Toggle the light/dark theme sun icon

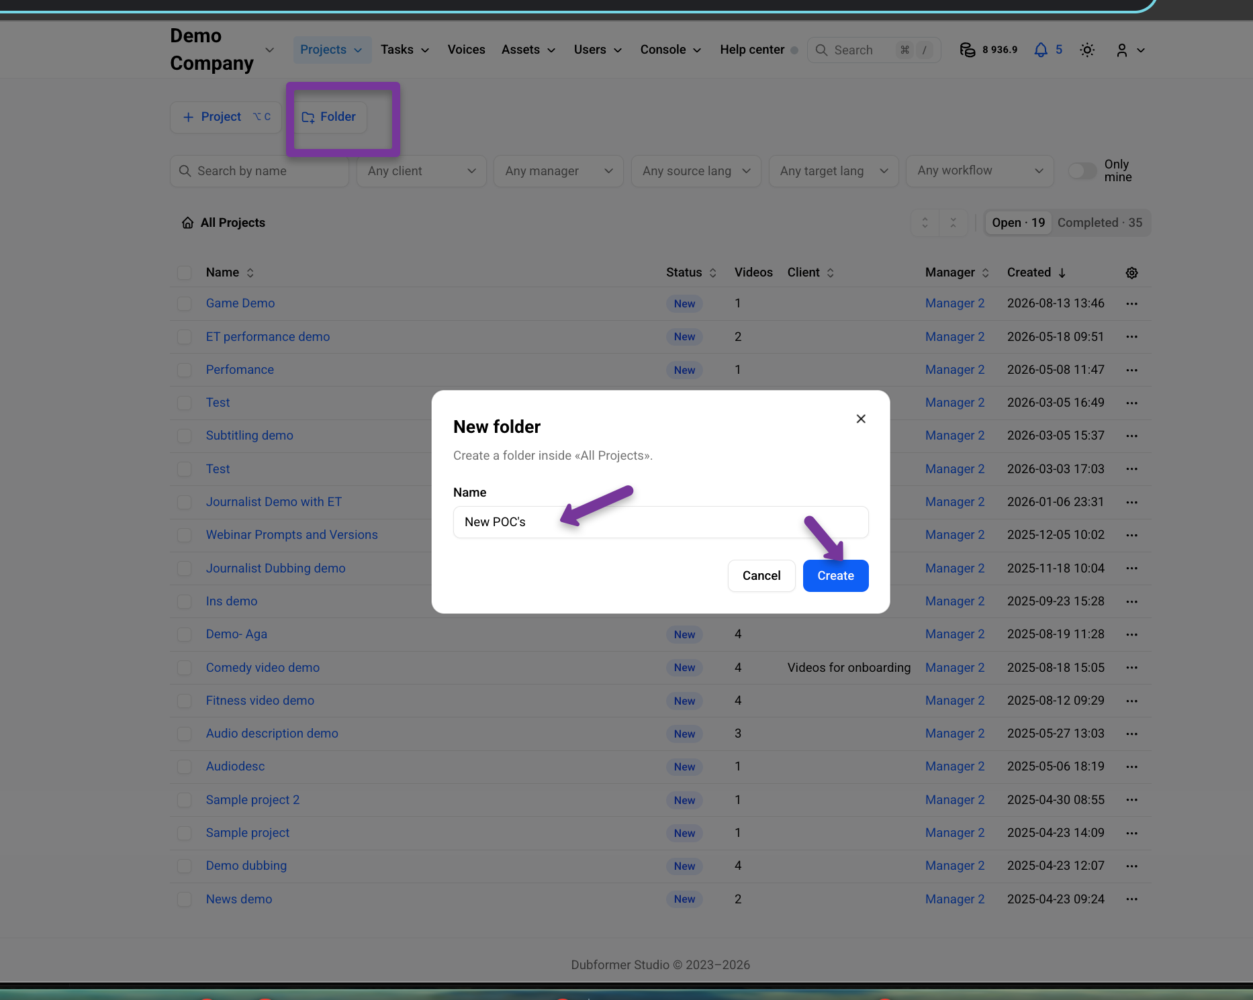tap(1087, 50)
